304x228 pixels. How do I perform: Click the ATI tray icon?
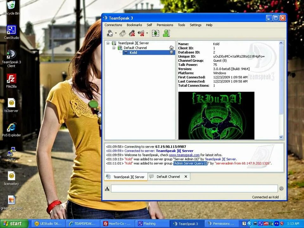click(266, 224)
